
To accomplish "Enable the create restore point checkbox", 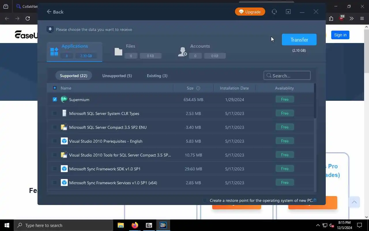I will [205, 200].
